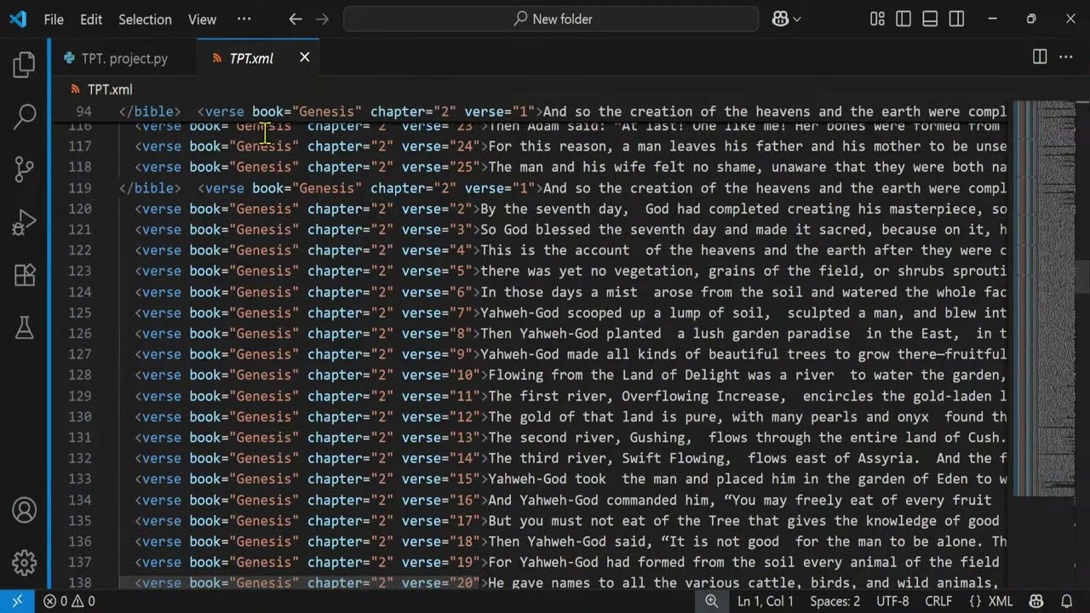
Task: Toggle the secondary side bar
Action: 956,19
